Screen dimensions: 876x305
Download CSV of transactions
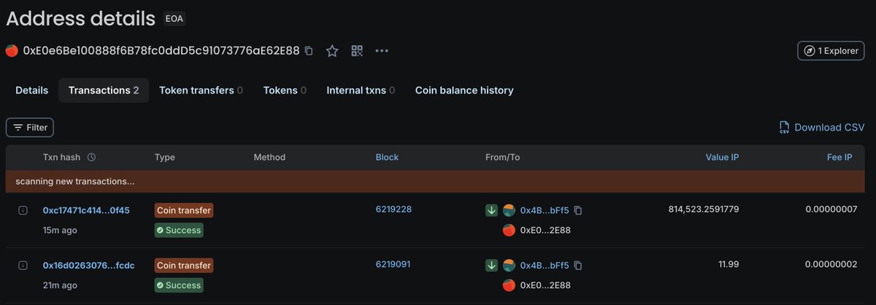pyautogui.click(x=821, y=127)
